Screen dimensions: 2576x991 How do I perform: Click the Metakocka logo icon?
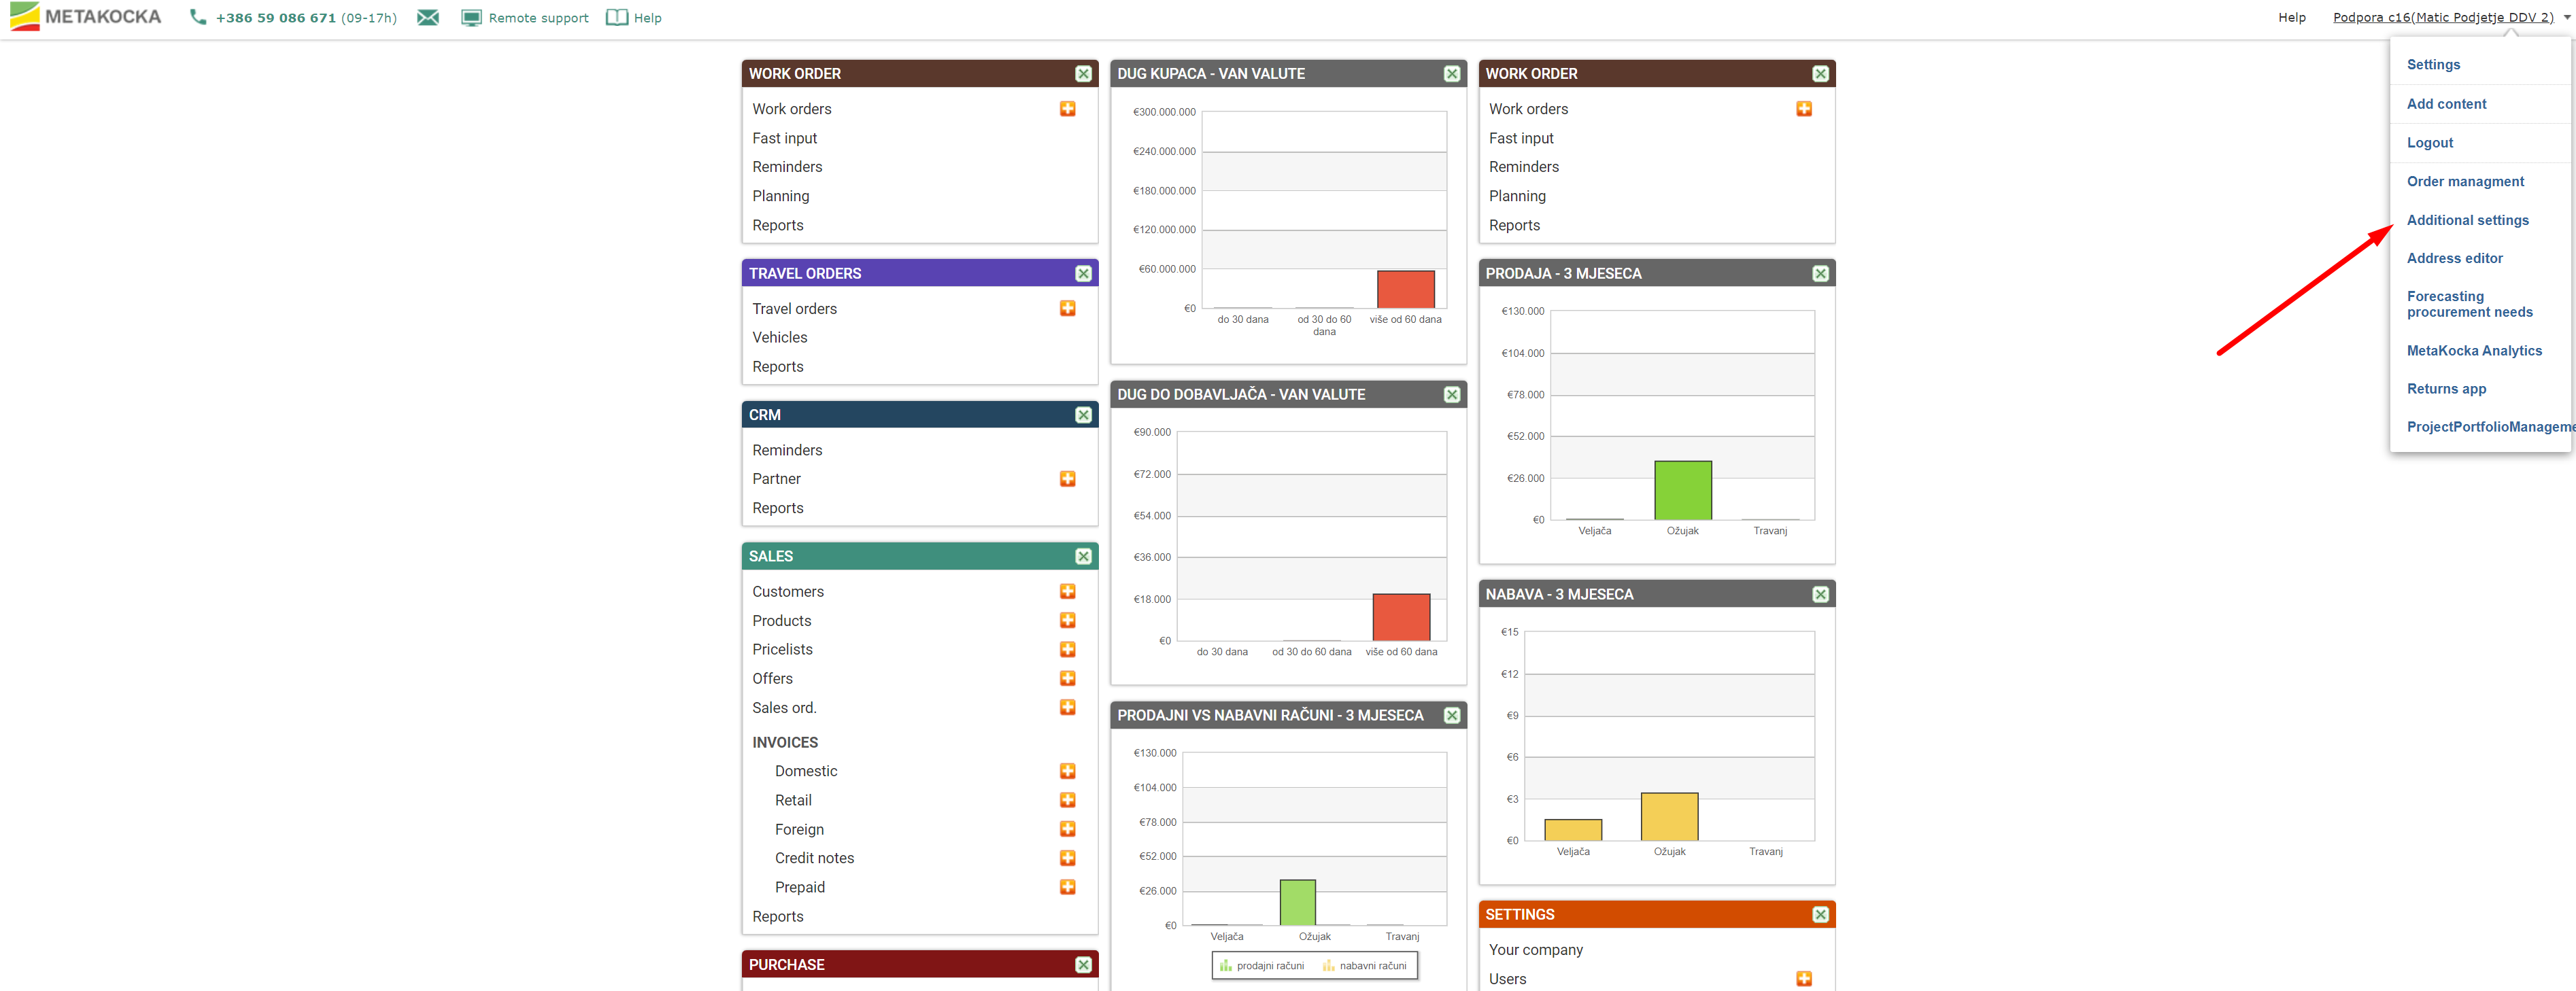[24, 17]
